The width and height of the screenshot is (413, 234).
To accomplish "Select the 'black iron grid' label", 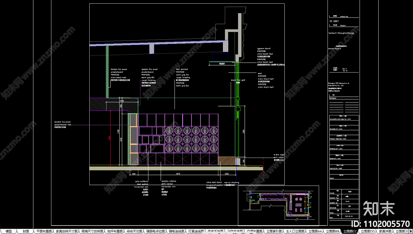I will pos(238,80).
